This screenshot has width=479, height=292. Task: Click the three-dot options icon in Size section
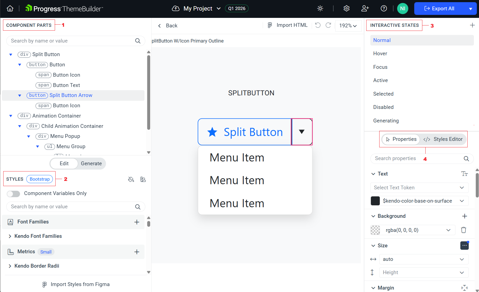[x=464, y=245]
